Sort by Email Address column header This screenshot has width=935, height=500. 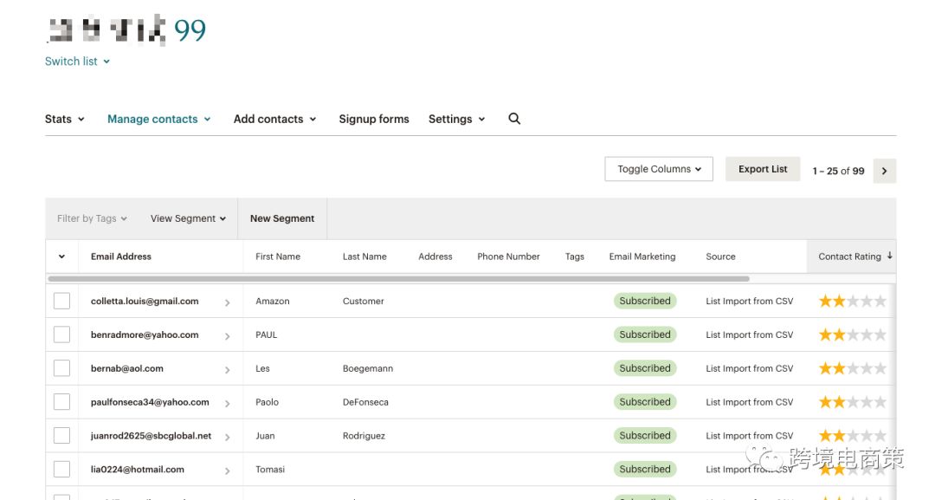tap(121, 256)
